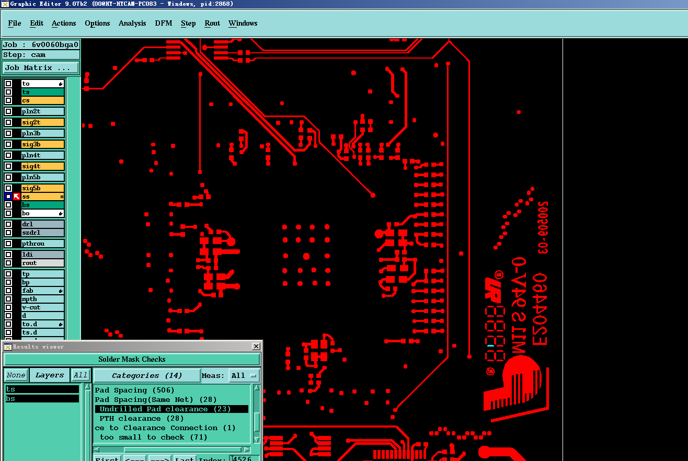The image size is (688, 461).
Task: Select too small to check (71) category
Action: (154, 437)
